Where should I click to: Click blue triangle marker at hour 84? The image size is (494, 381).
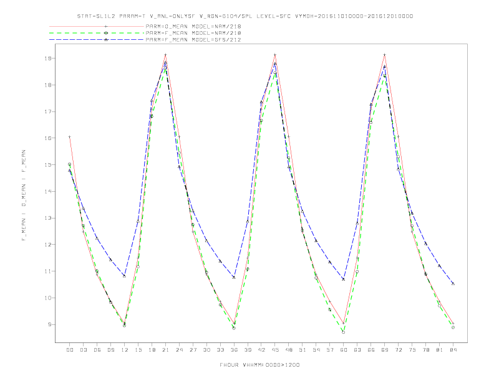[x=453, y=283]
